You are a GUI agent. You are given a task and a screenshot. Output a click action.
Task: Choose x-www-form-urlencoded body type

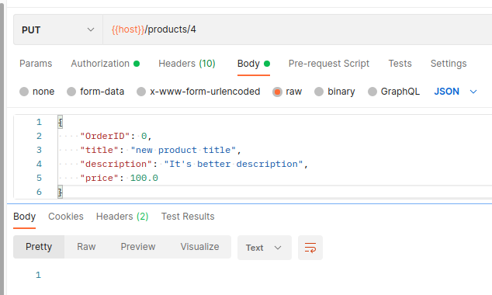[141, 92]
